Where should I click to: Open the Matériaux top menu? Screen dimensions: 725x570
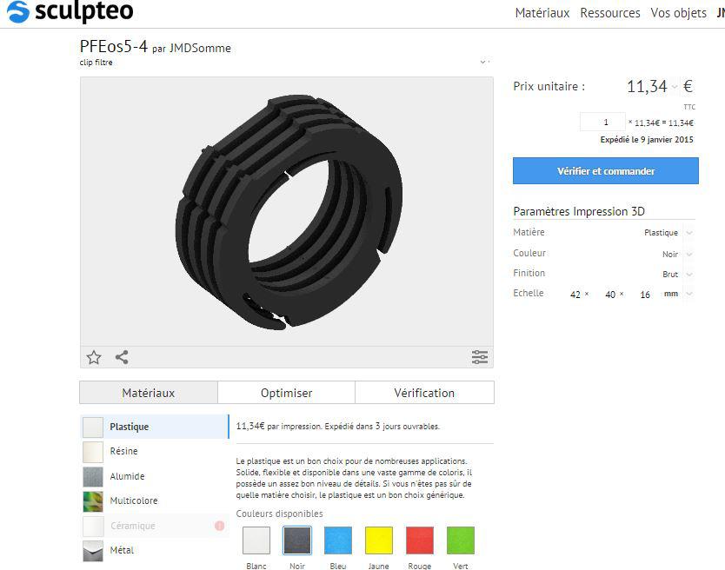coord(542,13)
